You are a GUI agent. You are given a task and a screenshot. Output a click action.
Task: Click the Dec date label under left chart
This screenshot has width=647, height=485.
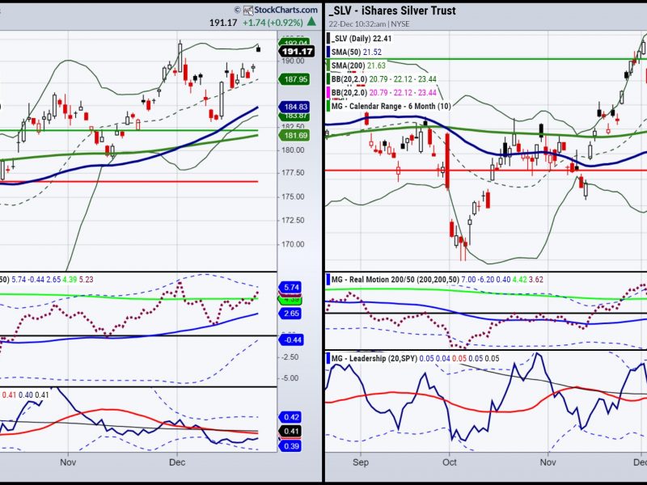(177, 462)
